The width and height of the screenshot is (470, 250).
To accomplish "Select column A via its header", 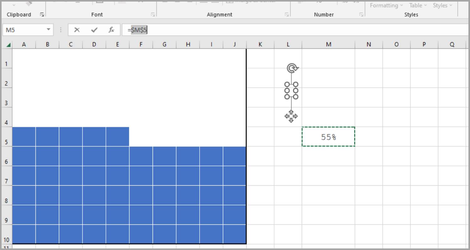I will (24, 44).
